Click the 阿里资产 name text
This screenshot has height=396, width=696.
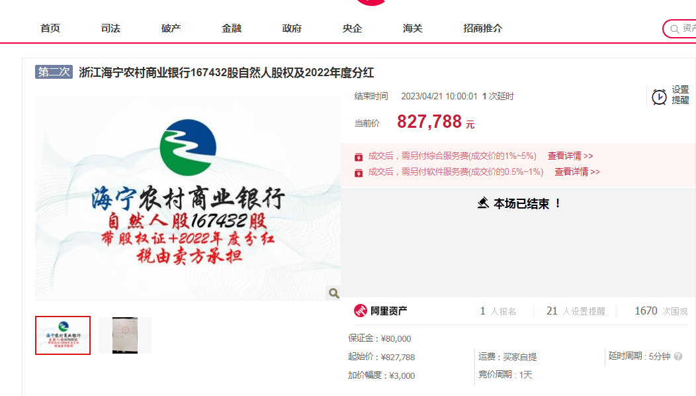(x=389, y=311)
